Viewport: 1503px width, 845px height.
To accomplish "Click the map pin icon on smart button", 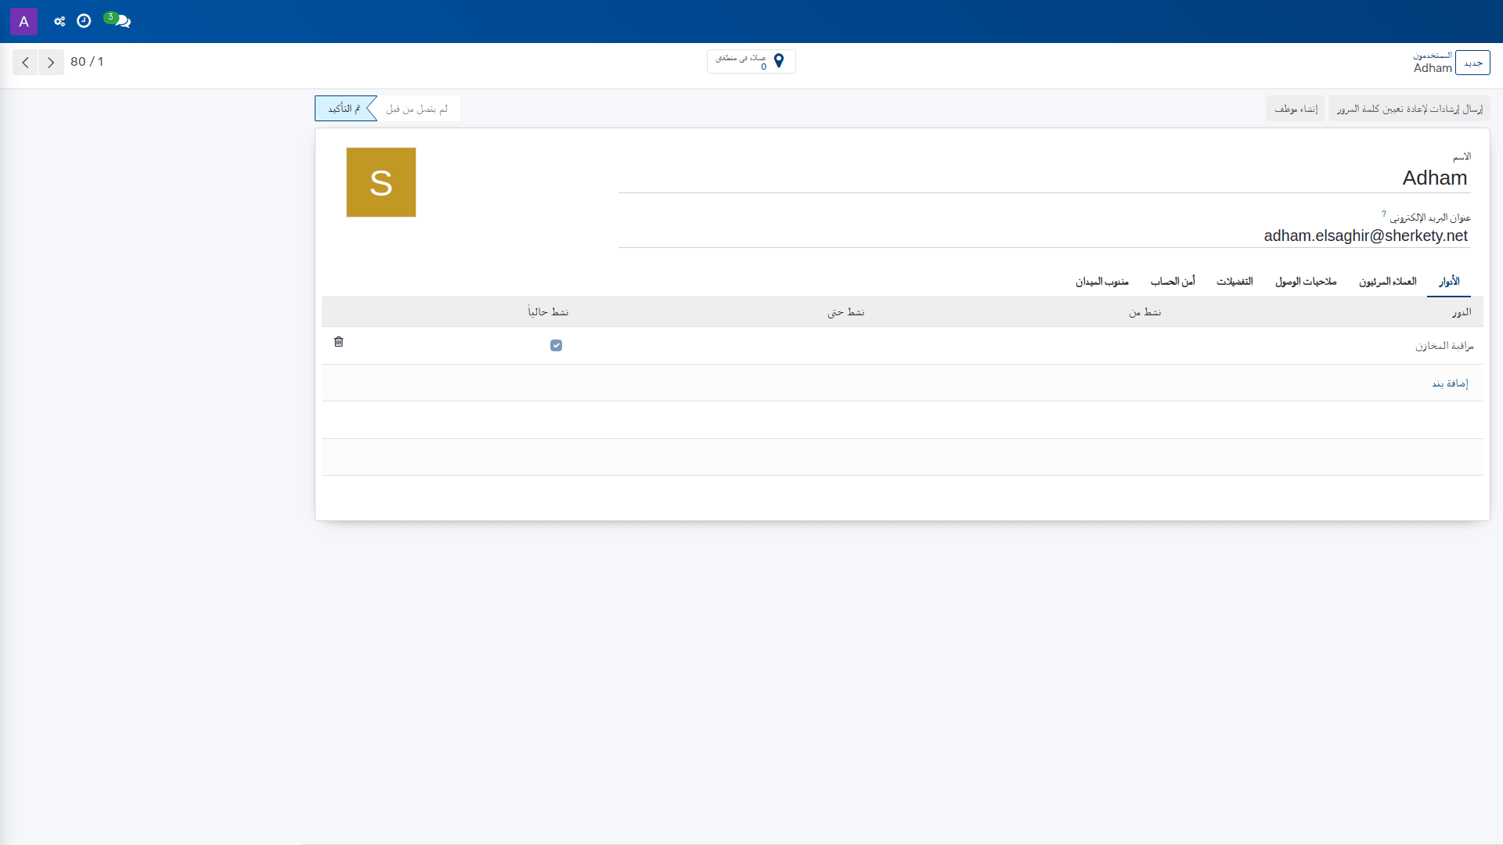I will [x=779, y=61].
